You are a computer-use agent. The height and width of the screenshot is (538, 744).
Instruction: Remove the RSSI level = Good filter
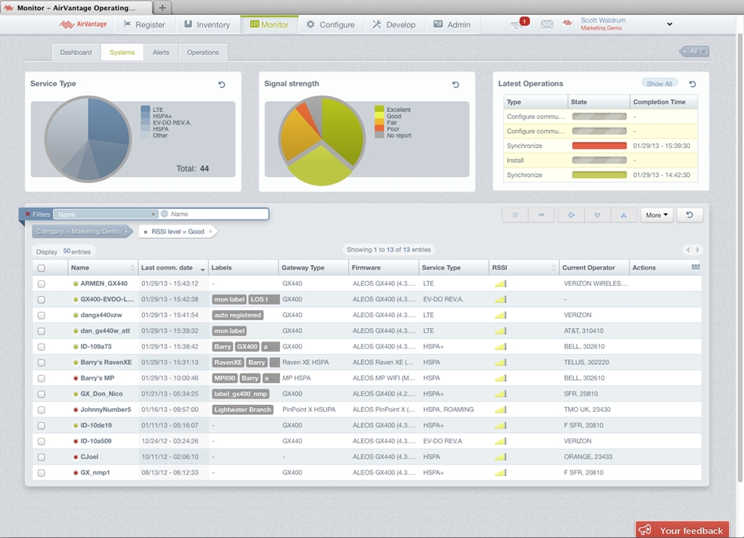[146, 232]
